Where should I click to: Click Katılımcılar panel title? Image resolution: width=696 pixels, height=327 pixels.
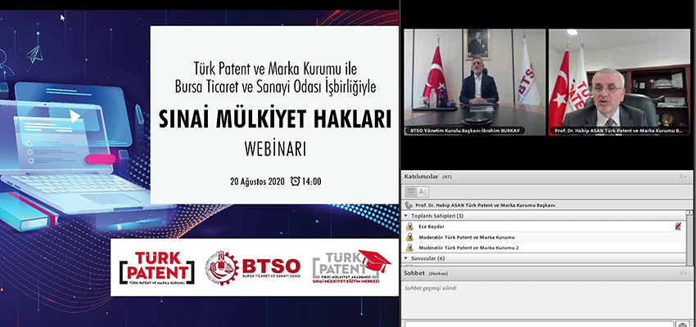[x=421, y=177]
